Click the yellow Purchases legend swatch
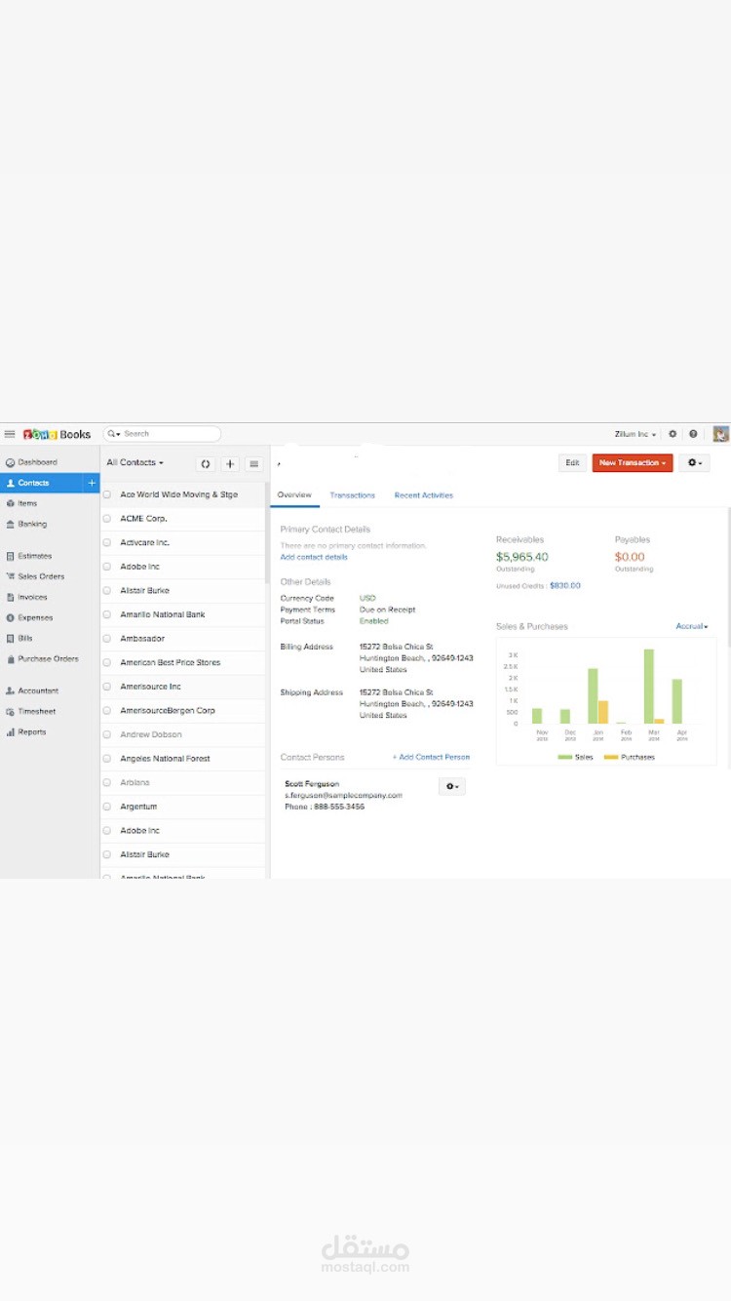Screen dimensions: 731x1301 (611, 757)
